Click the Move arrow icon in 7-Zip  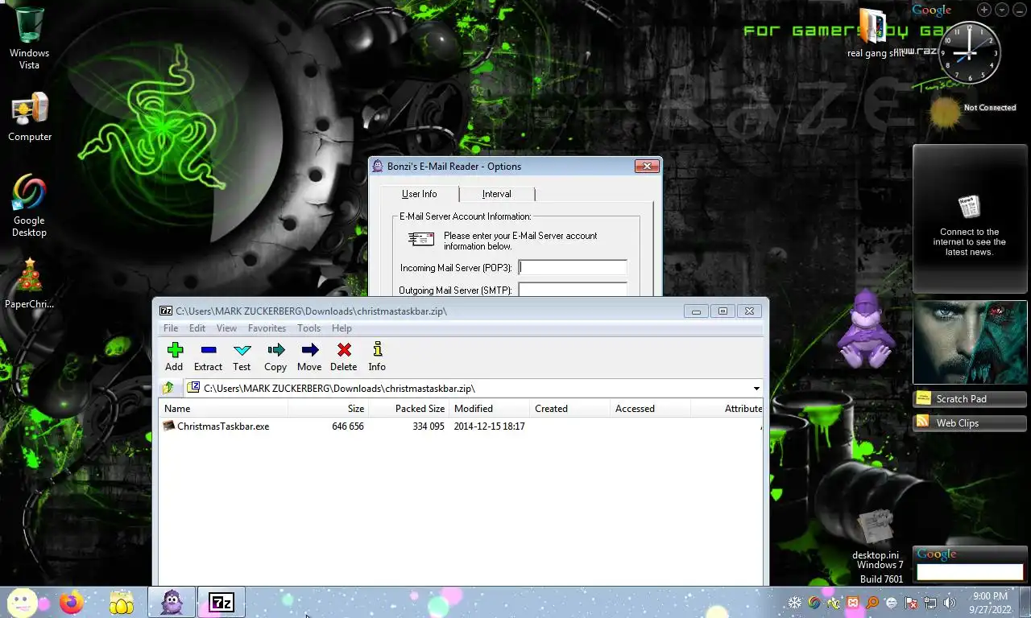click(x=309, y=357)
